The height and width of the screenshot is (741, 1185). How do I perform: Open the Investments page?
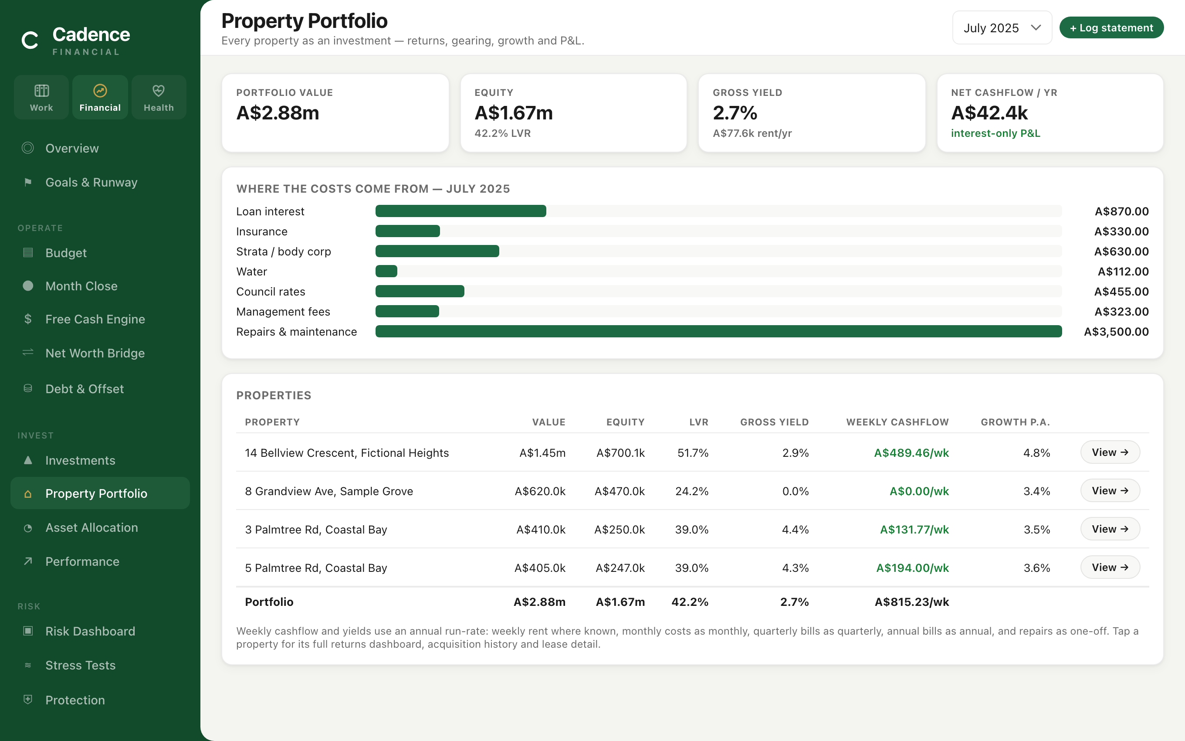tap(100, 460)
